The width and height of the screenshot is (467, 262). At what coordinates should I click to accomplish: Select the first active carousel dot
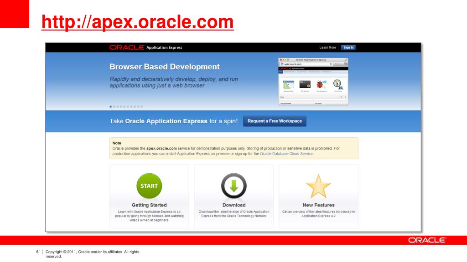point(110,106)
